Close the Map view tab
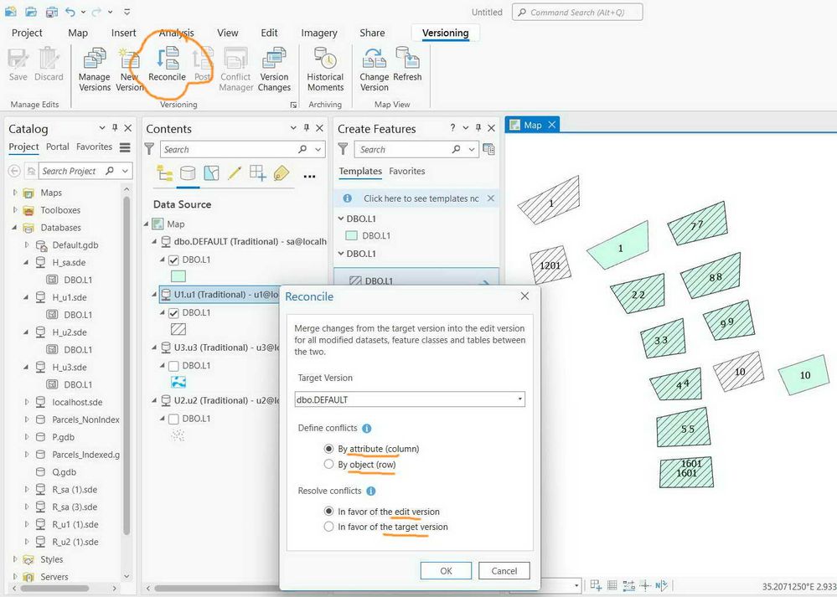This screenshot has height=597, width=837. coord(552,125)
